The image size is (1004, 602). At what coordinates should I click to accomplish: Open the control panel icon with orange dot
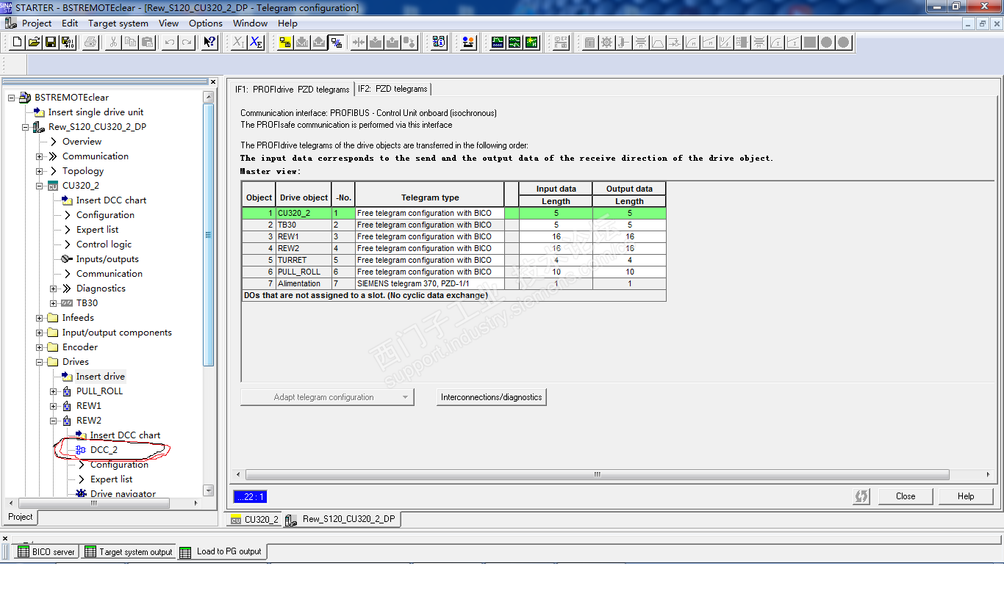(468, 43)
